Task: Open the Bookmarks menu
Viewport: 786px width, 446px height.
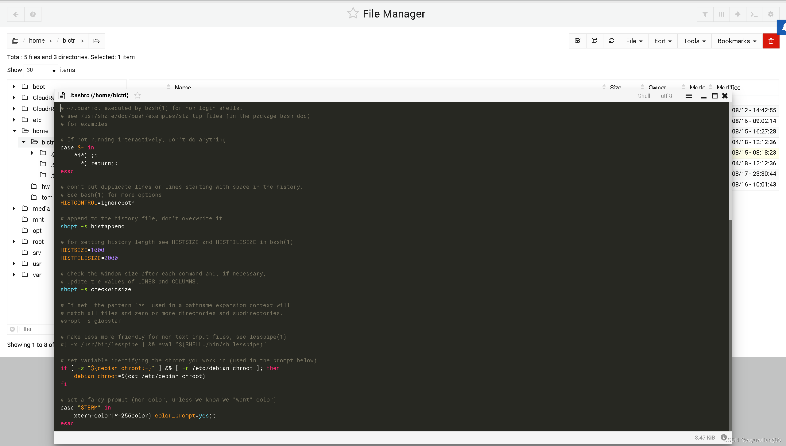Action: click(737, 41)
